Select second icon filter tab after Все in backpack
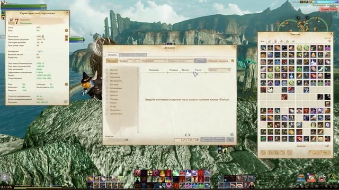The width and height of the screenshot is (339, 190). (275, 41)
